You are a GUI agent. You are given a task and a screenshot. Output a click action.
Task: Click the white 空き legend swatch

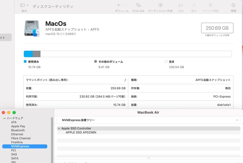(166, 61)
